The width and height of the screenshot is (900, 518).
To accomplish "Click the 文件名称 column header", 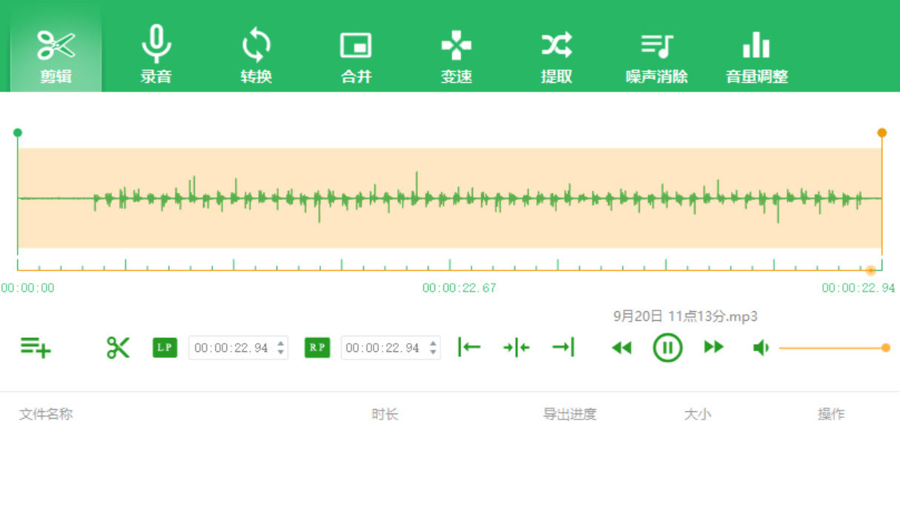I will click(x=46, y=414).
